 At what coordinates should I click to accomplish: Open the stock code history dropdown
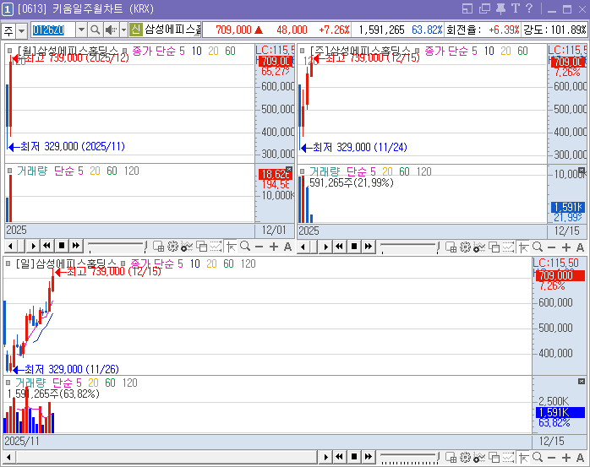(82, 30)
